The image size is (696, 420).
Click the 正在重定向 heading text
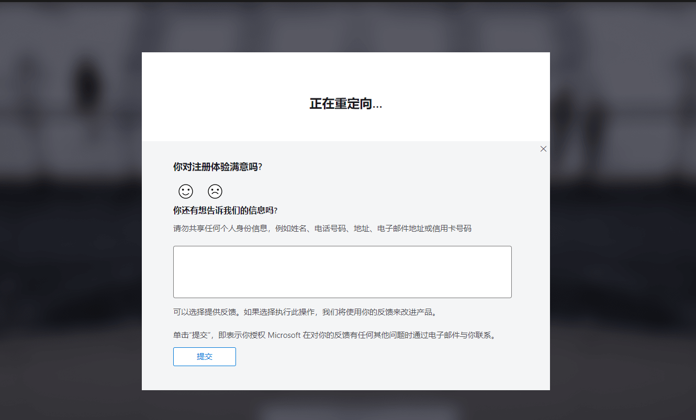click(346, 104)
